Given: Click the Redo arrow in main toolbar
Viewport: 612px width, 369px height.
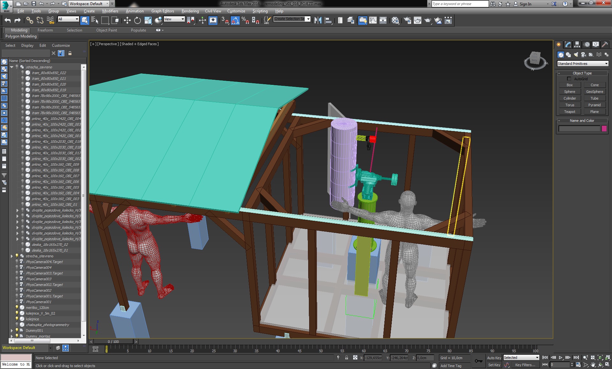Looking at the screenshot, I should pos(18,20).
